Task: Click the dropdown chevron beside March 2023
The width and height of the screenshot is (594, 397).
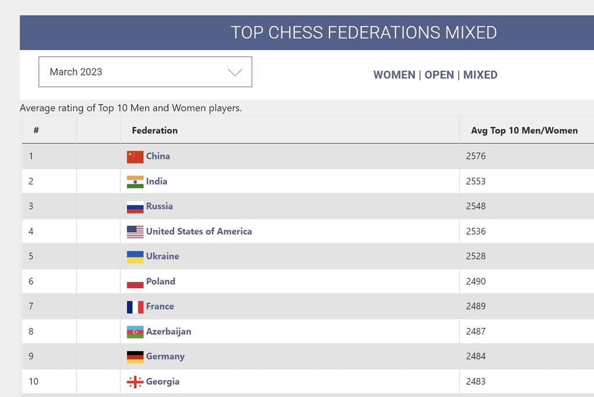Action: [x=234, y=71]
